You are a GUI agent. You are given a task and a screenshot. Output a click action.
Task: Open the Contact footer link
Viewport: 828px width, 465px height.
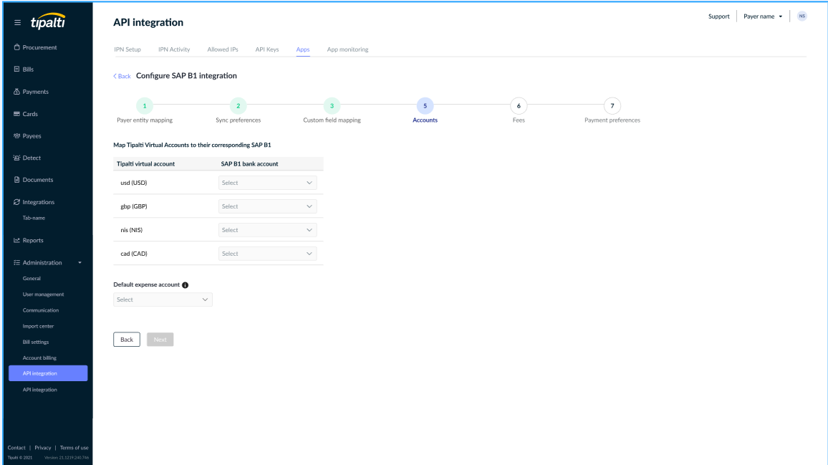point(16,448)
